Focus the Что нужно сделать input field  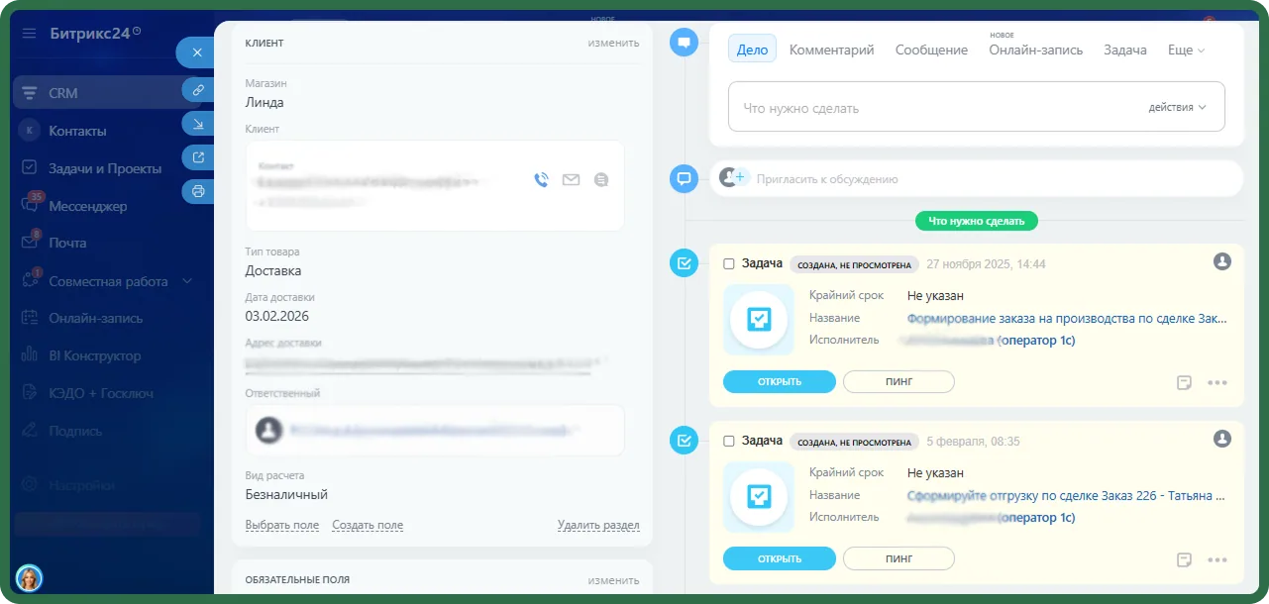click(x=977, y=107)
